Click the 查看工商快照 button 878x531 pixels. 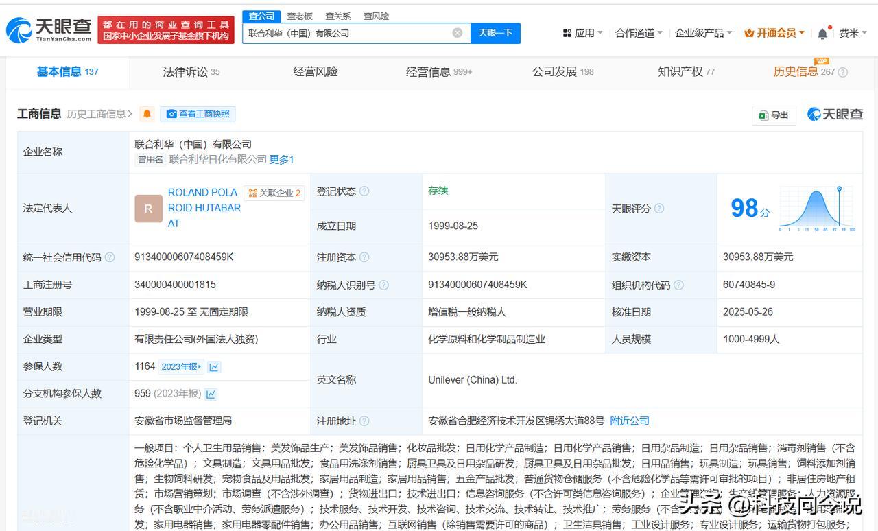[x=198, y=114]
